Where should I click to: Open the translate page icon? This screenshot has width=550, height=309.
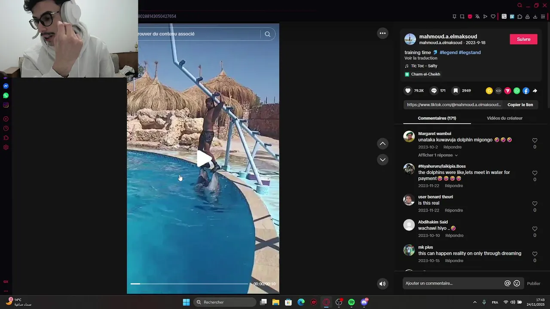pyautogui.click(x=477, y=17)
